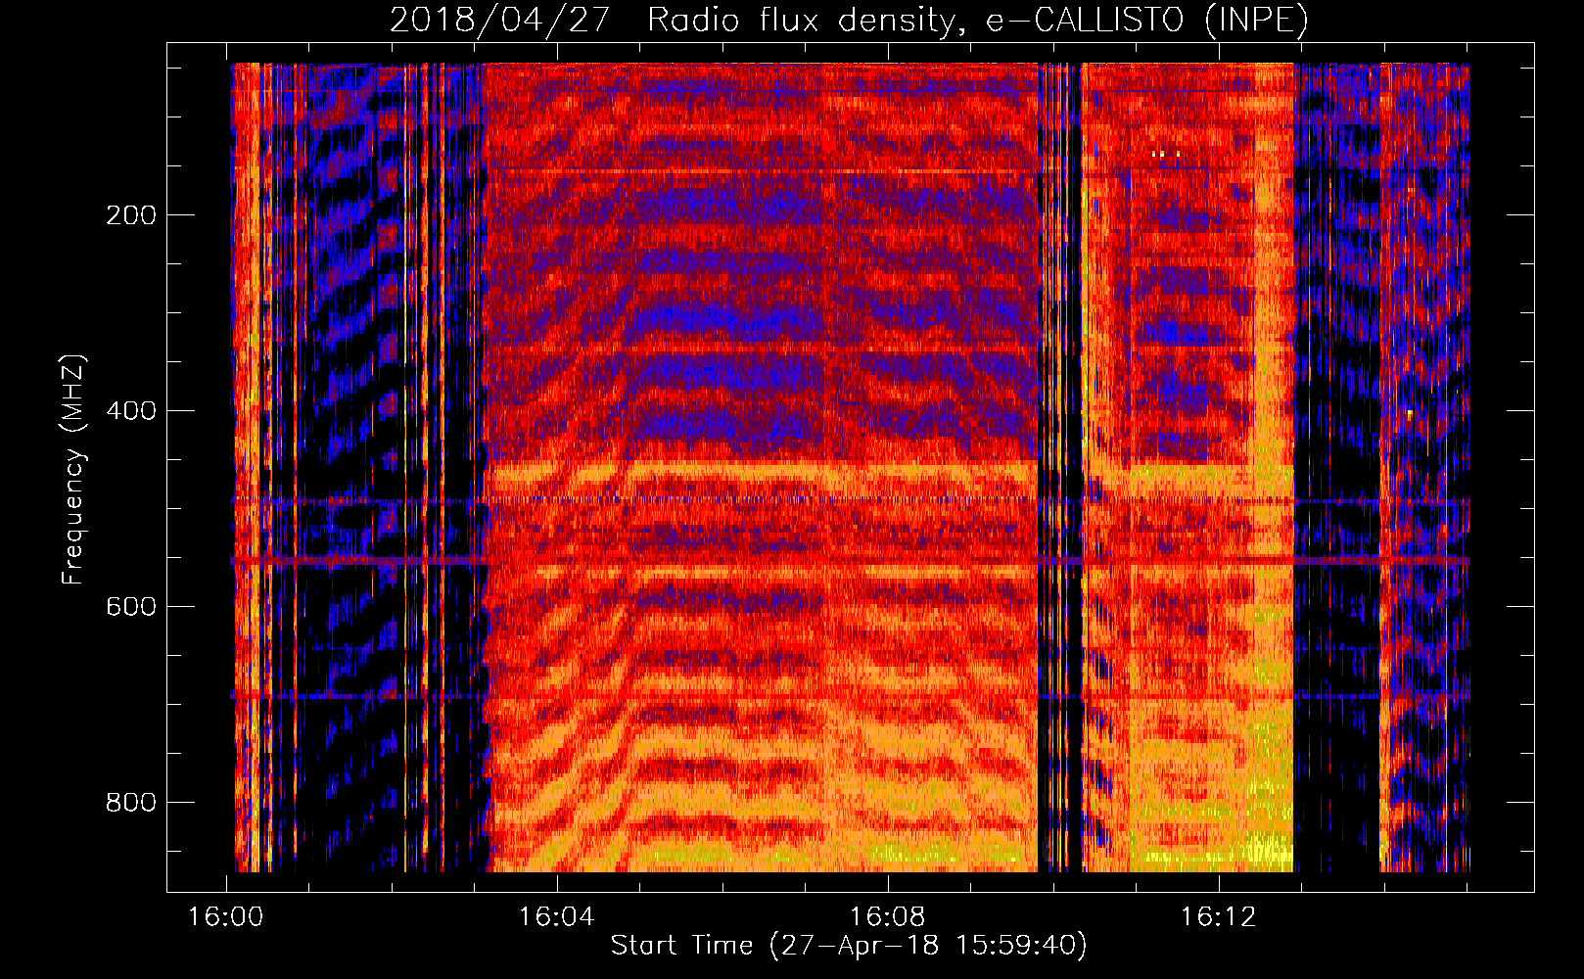This screenshot has width=1584, height=979.
Task: Select the 800 frequency tick label
Action: click(131, 803)
